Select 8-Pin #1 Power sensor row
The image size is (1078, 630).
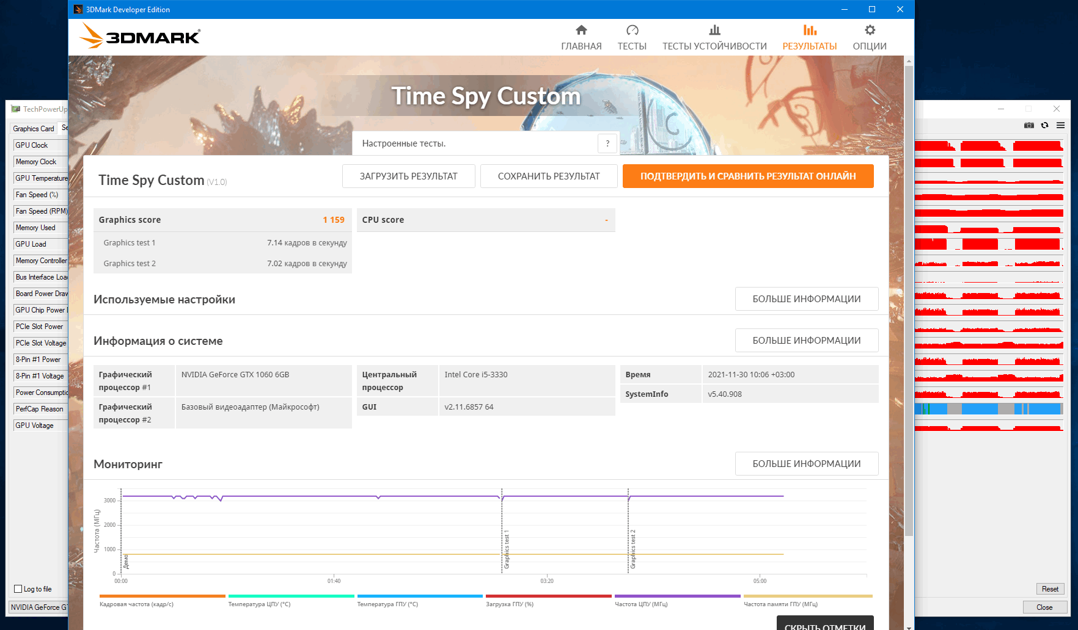click(x=40, y=360)
